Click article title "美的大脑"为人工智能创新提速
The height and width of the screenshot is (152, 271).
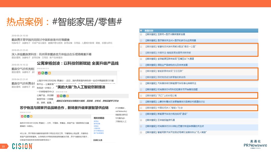[80, 87]
